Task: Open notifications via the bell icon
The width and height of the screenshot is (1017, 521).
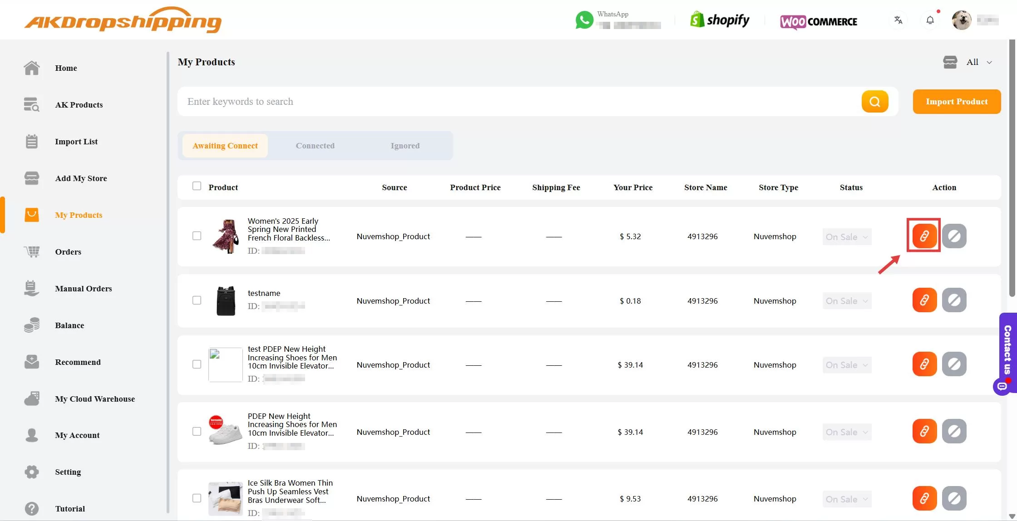Action: point(930,20)
